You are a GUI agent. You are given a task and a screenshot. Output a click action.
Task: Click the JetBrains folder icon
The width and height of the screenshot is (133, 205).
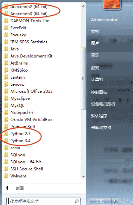(x=6, y=63)
